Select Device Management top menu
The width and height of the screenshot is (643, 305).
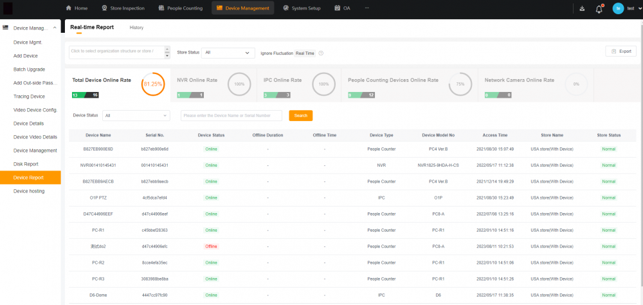point(243,8)
